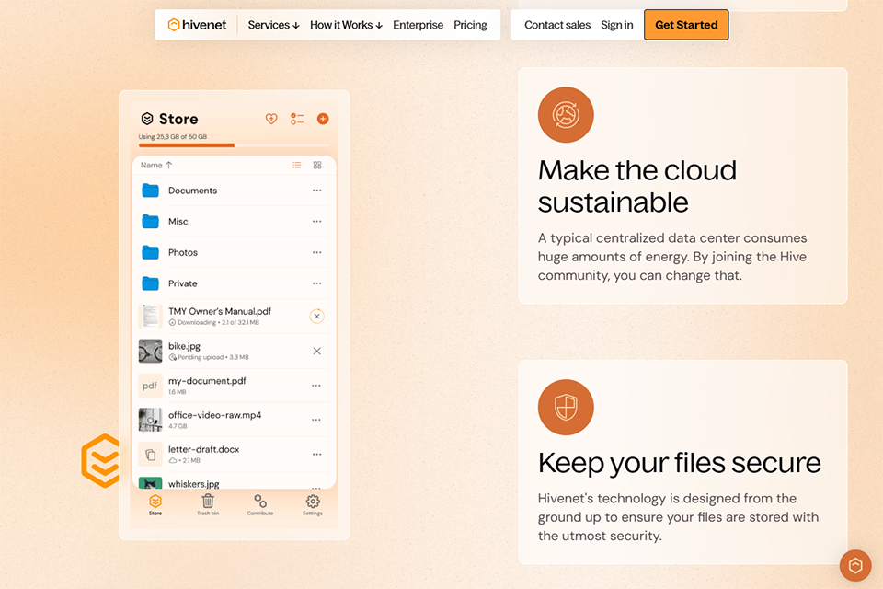The image size is (883, 589).
Task: Open the Enterprise page
Action: coord(418,25)
